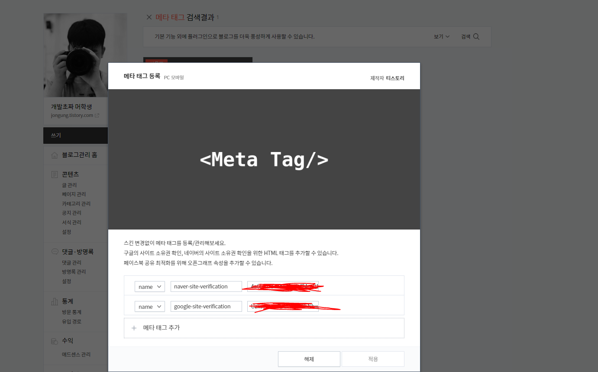Screen dimensions: 598x372
Task: Click the 콘텐츠 section document icon
Action: pos(55,175)
